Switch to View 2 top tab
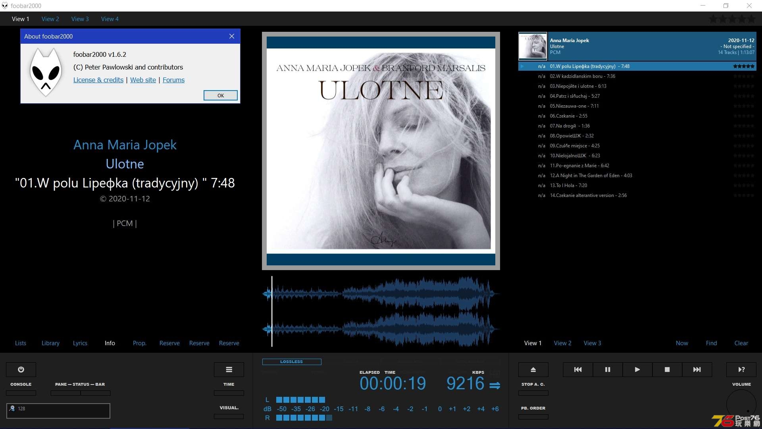The image size is (762, 429). pyautogui.click(x=50, y=19)
